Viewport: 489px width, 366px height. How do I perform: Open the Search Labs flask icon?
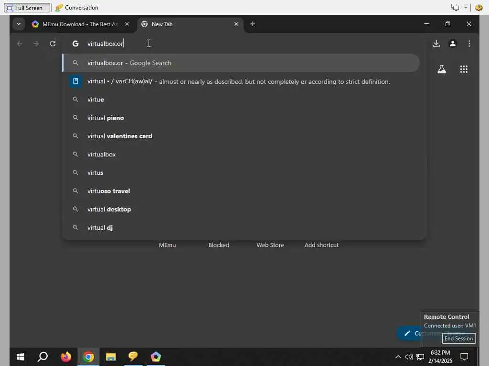[442, 69]
